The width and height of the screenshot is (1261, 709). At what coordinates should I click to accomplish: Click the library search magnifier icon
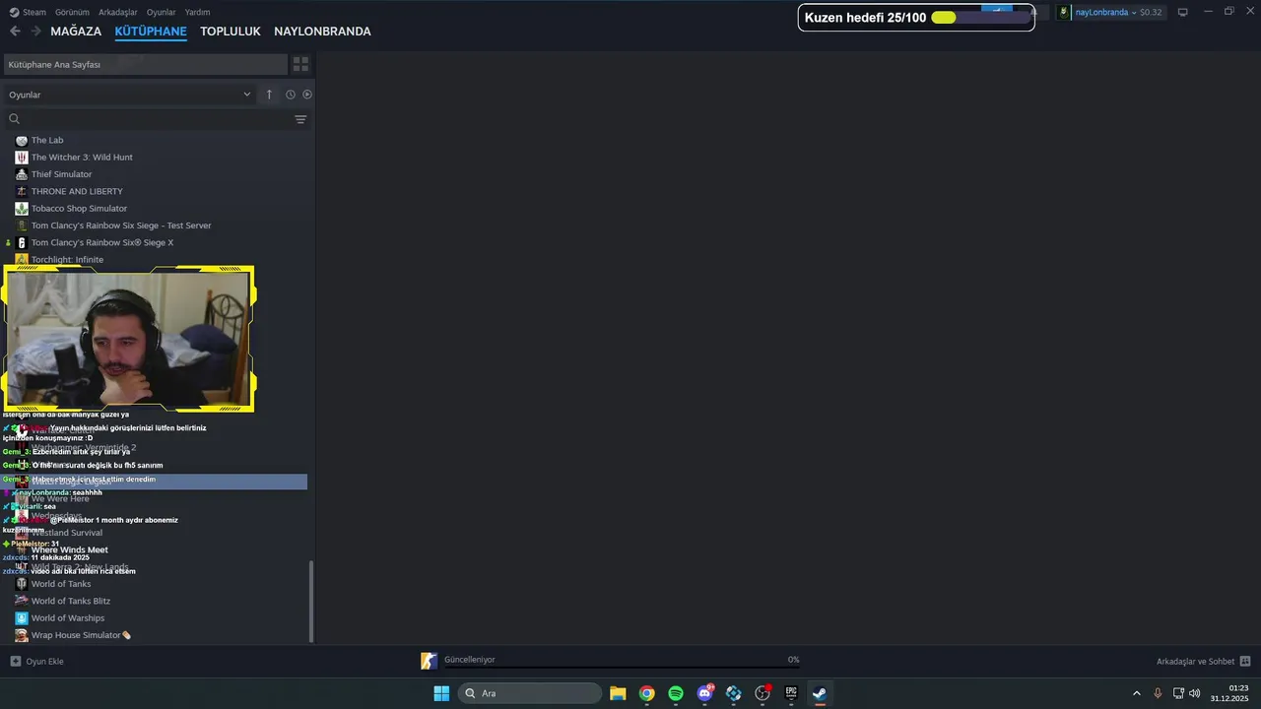click(x=14, y=119)
